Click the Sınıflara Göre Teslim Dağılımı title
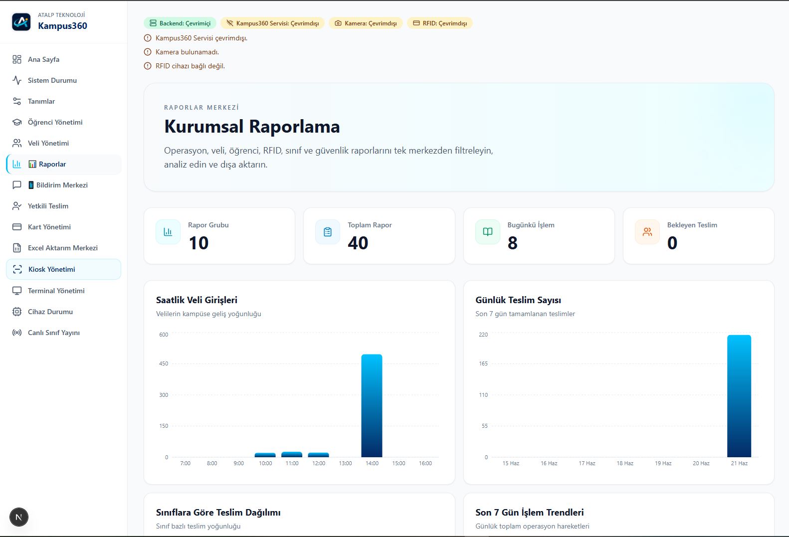This screenshot has width=789, height=537. click(218, 513)
